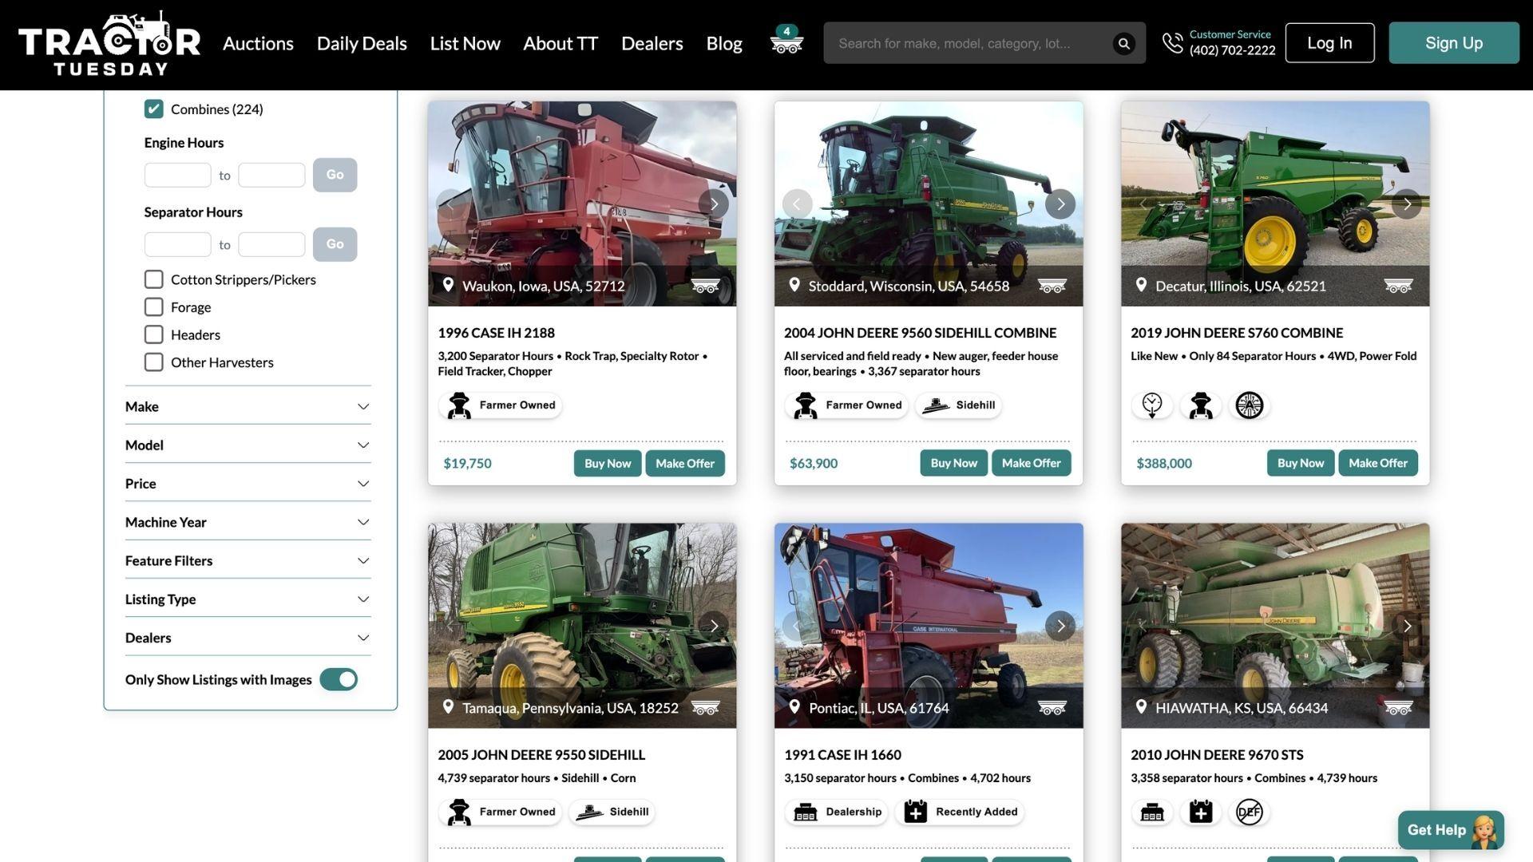Next image arrow on 2010 John Deere 9670
This screenshot has width=1533, height=862.
1406,626
